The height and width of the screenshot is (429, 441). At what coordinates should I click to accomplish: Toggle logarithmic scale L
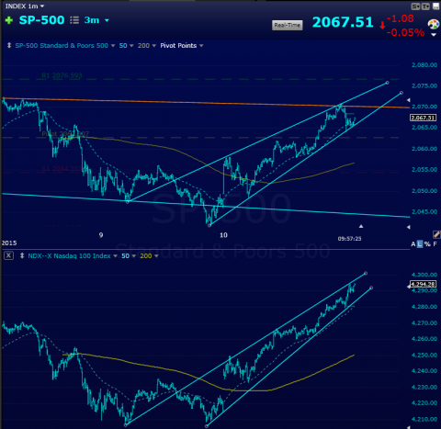click(x=420, y=244)
